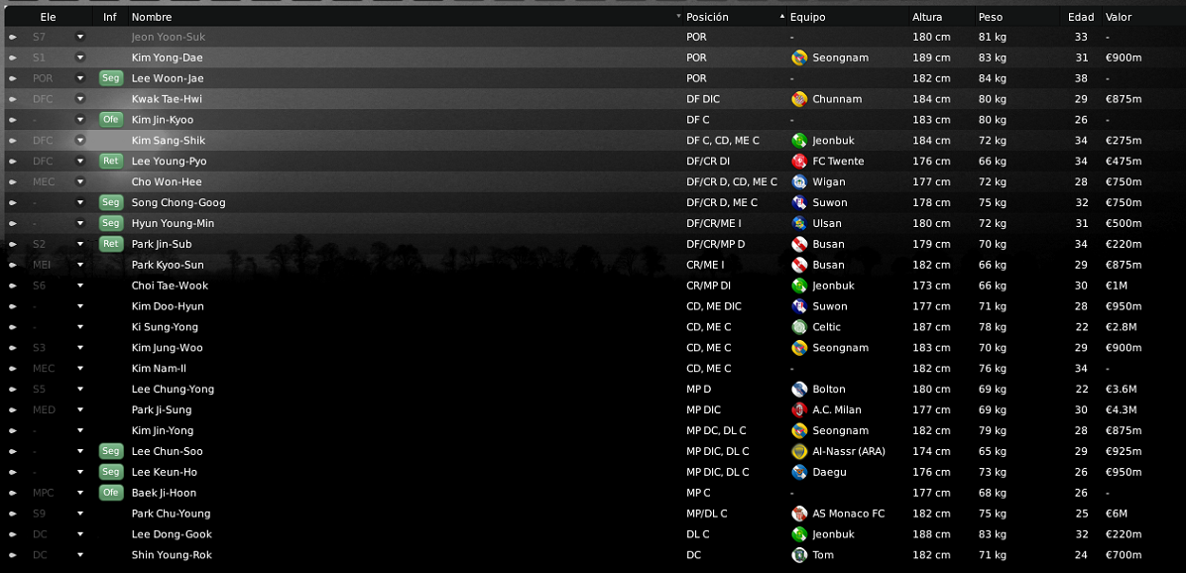Screen dimensions: 1186x573
Task: Click the A.C. Milan club badge
Action: coord(798,410)
